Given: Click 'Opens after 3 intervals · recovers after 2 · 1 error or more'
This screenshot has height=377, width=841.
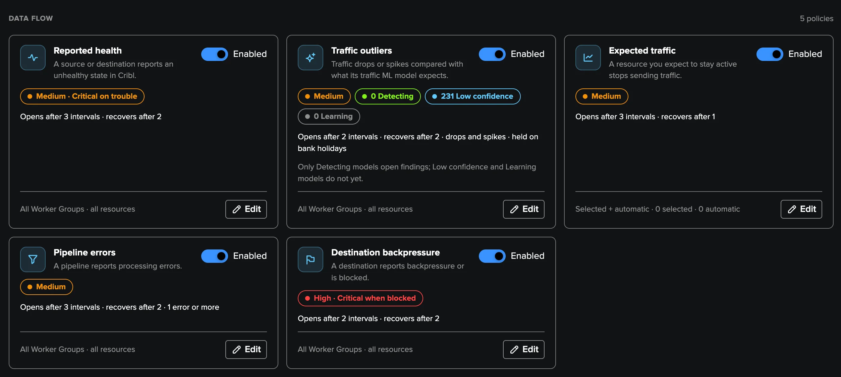Looking at the screenshot, I should pyautogui.click(x=120, y=307).
